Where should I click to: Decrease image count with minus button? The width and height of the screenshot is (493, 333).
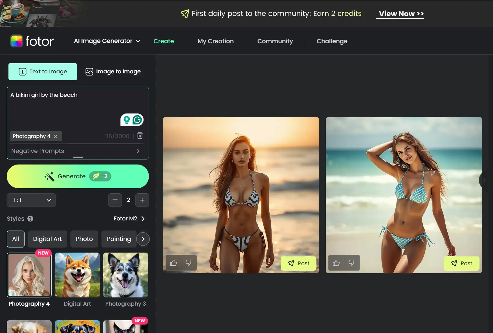click(115, 200)
